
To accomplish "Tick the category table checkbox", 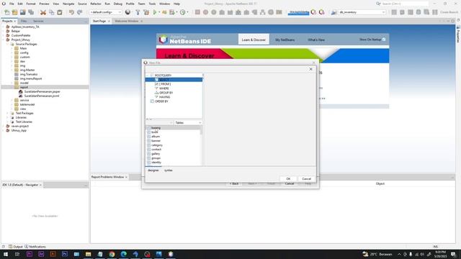I will click(x=149, y=145).
